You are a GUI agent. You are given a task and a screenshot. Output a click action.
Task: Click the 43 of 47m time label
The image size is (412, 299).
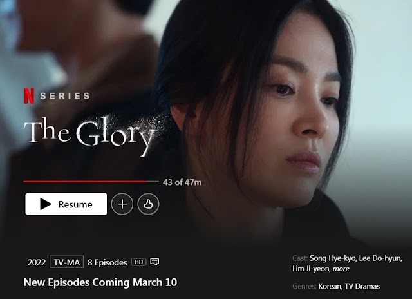click(x=182, y=182)
